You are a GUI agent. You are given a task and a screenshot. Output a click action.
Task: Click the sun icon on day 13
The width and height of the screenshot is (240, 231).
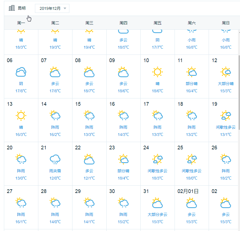coord(21,115)
